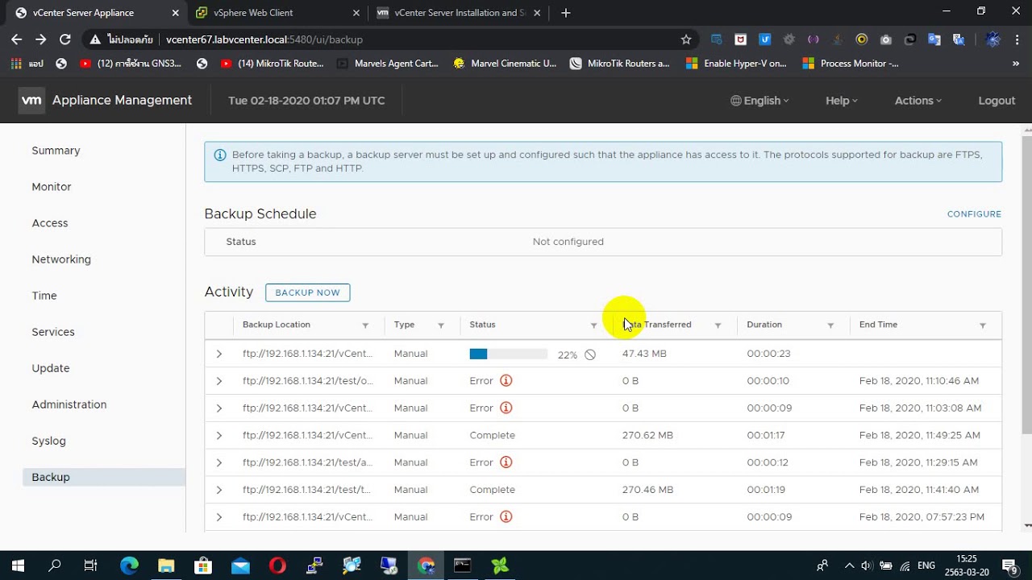The image size is (1032, 580).
Task: Log out using the Logout link
Action: tap(997, 101)
